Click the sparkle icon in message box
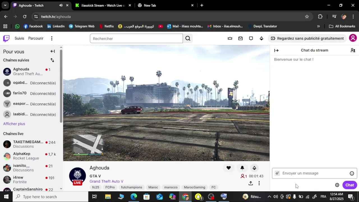 (x=277, y=173)
